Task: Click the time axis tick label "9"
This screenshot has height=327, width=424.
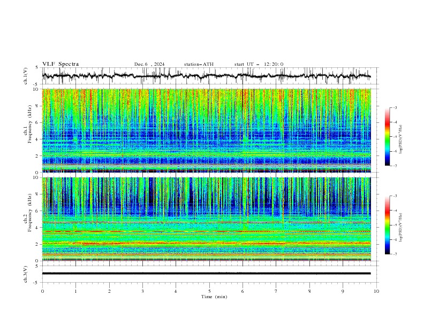Action: [343, 291]
